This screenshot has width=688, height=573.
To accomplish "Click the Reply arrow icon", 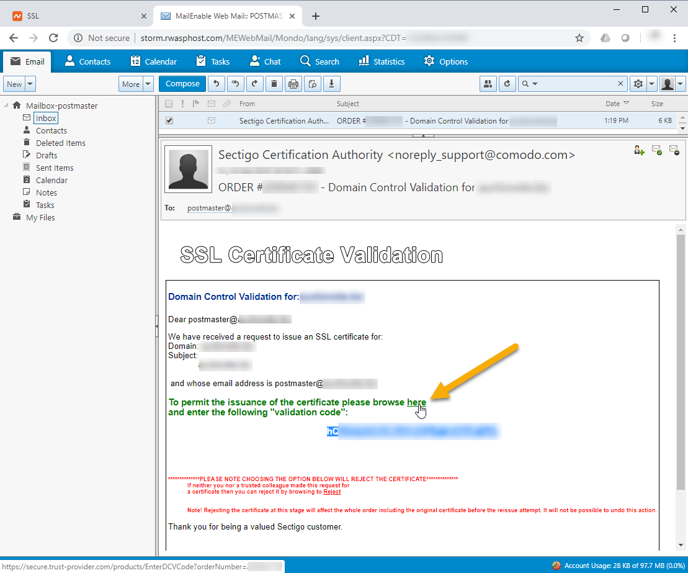I will (217, 84).
